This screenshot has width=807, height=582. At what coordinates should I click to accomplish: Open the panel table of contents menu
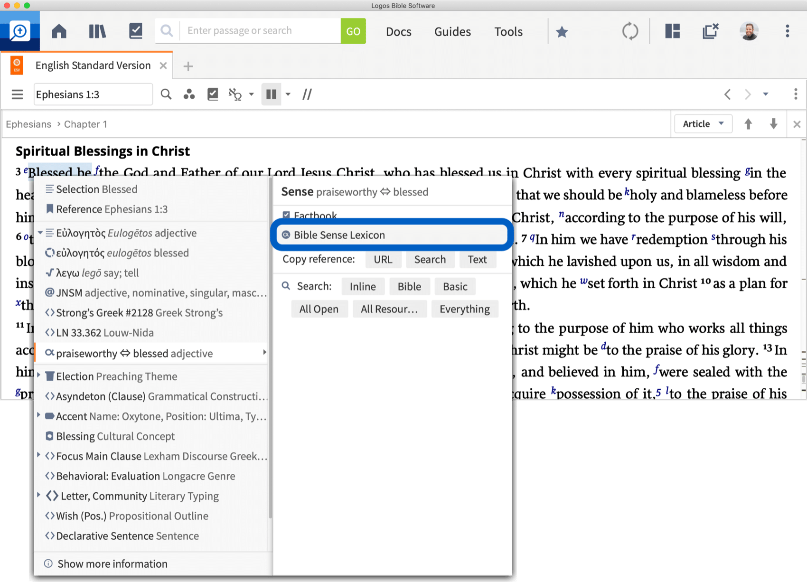click(x=18, y=94)
